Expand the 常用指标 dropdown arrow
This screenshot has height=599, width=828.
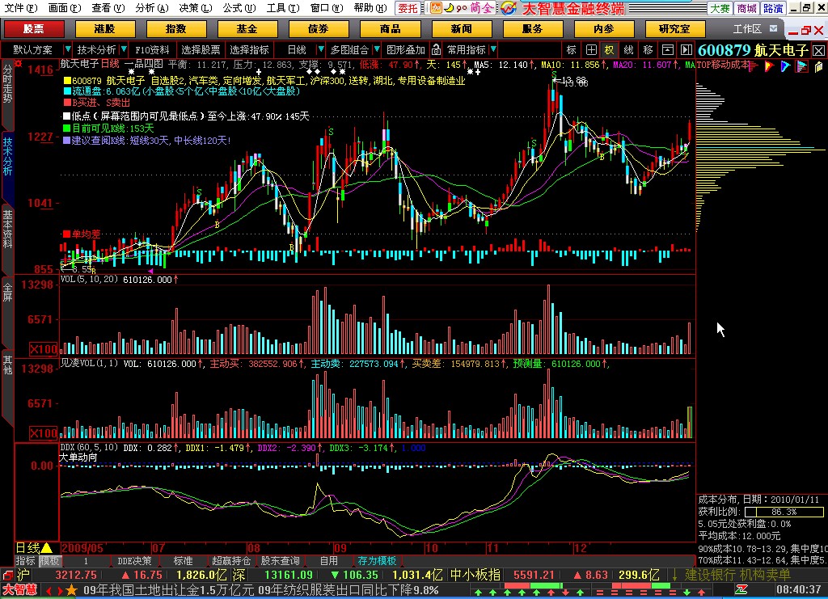[x=493, y=49]
